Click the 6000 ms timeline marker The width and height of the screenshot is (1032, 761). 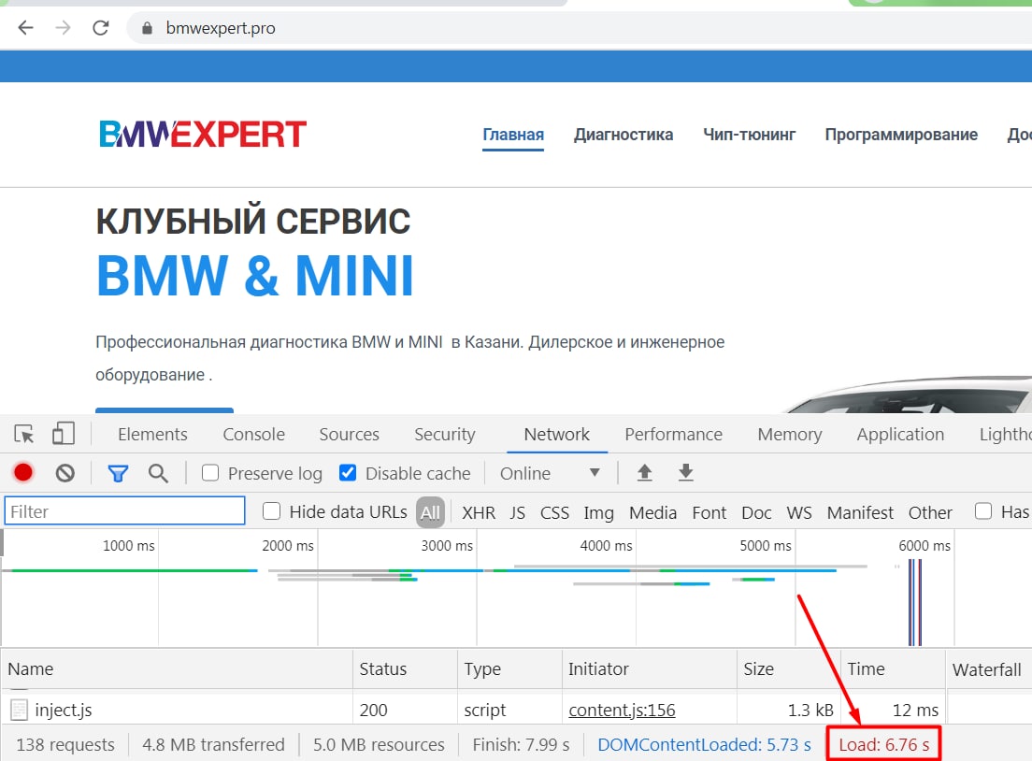click(924, 546)
